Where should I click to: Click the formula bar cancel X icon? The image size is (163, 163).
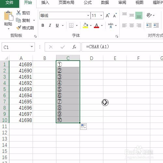click(x=51, y=47)
